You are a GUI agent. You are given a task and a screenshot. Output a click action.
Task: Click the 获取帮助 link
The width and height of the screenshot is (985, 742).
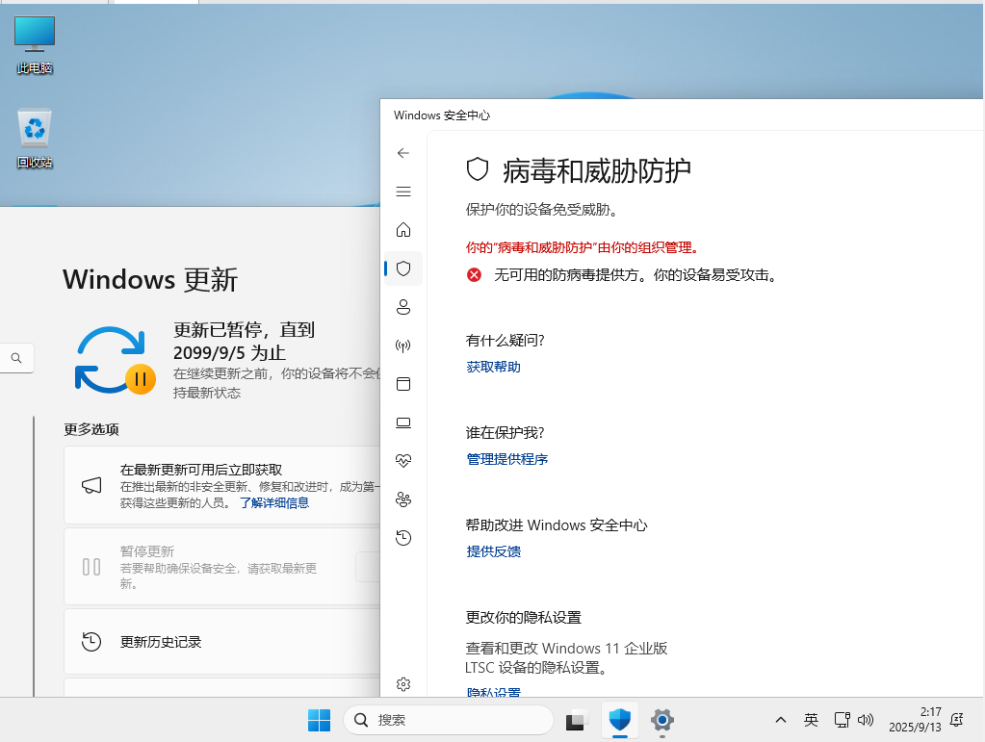click(x=493, y=367)
